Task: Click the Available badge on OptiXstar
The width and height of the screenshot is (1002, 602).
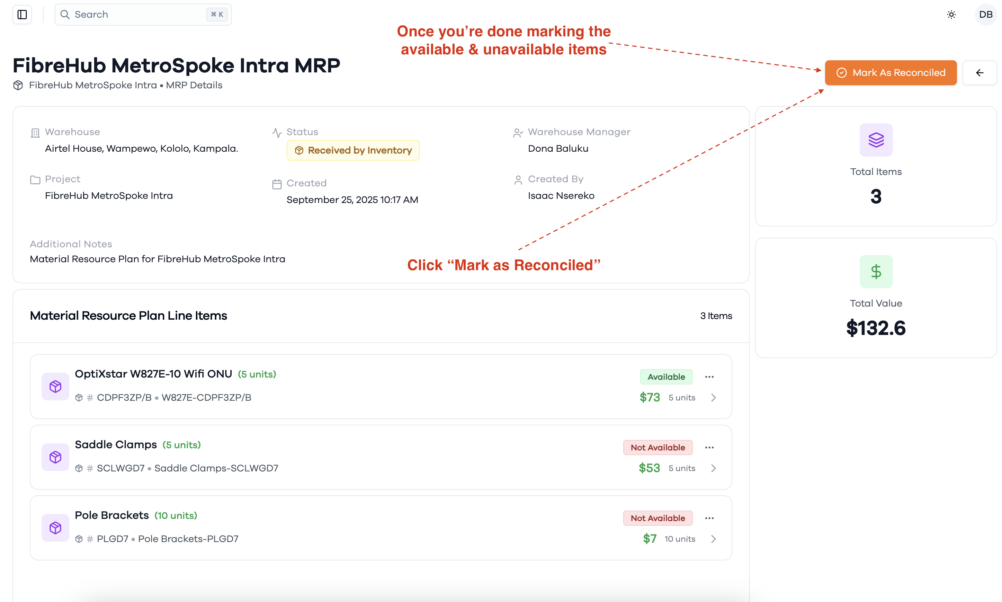Action: [666, 377]
